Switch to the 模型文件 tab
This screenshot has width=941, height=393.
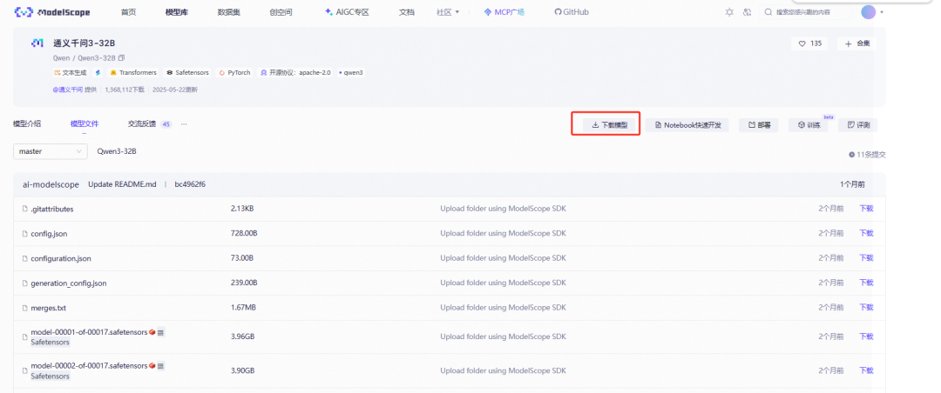pos(85,124)
